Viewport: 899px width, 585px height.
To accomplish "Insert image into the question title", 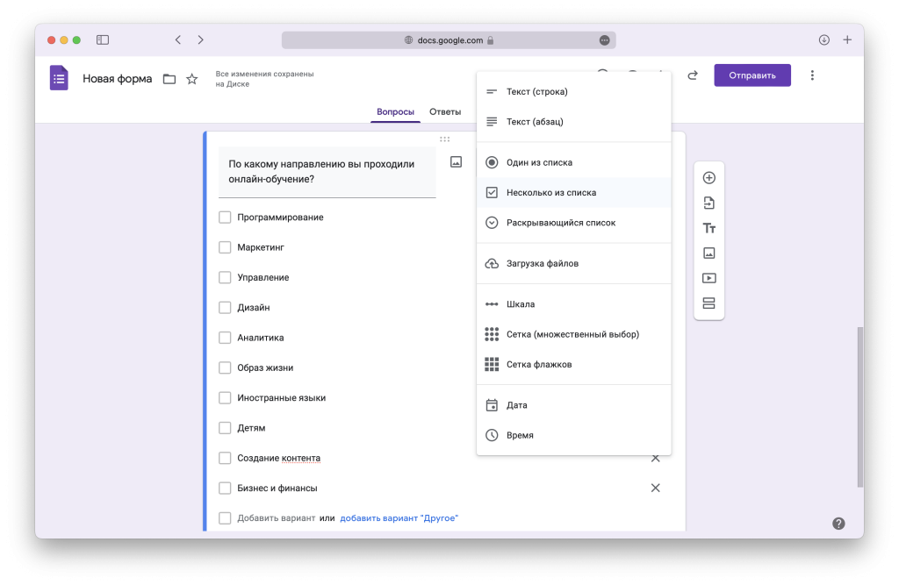I will pyautogui.click(x=456, y=162).
